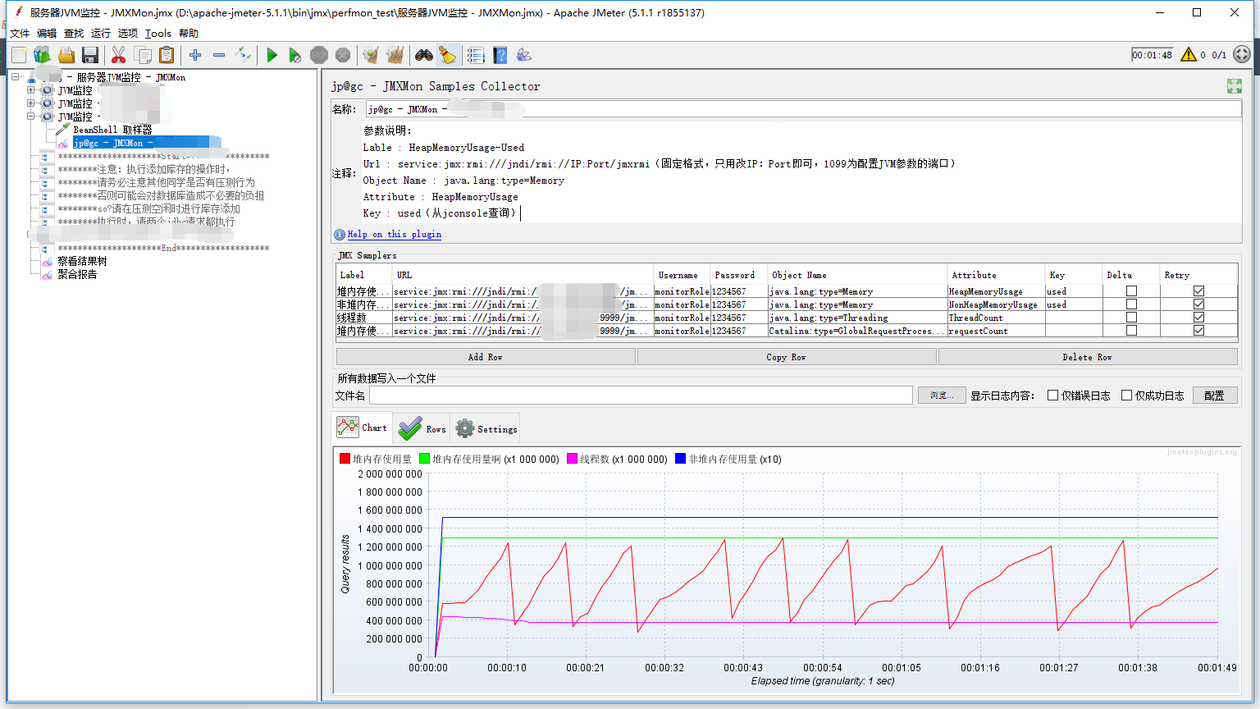Click the warning triangle log icon
This screenshot has height=709, width=1260.
[1189, 55]
